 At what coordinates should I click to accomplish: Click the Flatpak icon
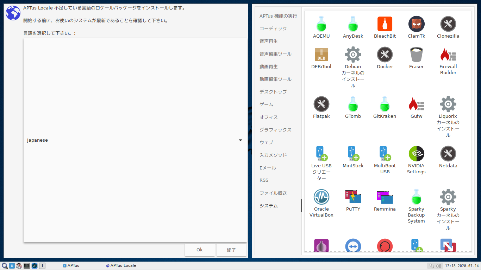pyautogui.click(x=321, y=104)
